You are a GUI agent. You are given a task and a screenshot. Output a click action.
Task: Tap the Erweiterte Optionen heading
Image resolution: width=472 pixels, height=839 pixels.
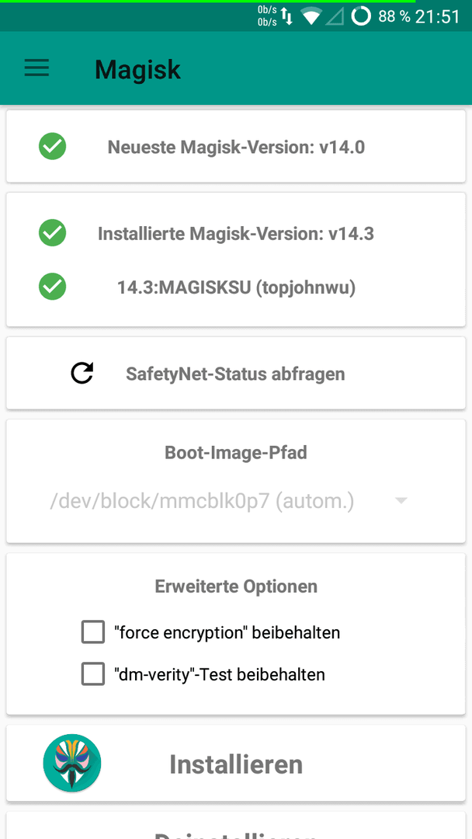pyautogui.click(x=236, y=586)
